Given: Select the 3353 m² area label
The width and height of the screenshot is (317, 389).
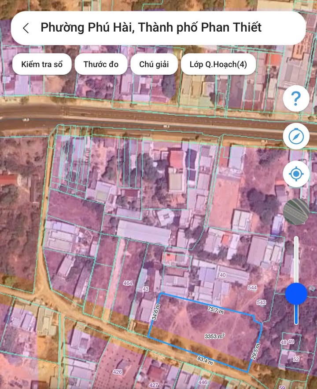Looking at the screenshot, I should 215,336.
